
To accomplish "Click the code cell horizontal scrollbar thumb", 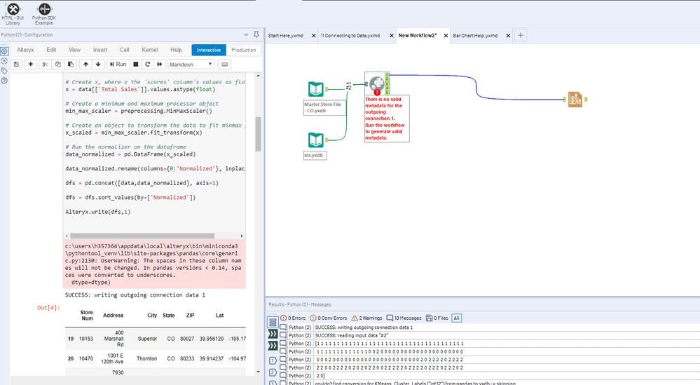I will [x=142, y=236].
